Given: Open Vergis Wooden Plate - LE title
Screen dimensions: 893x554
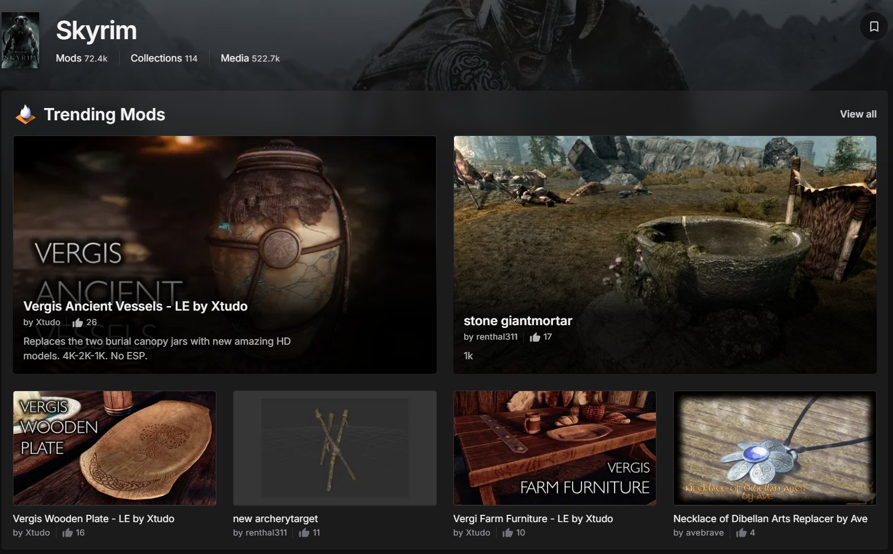Looking at the screenshot, I should [x=93, y=519].
